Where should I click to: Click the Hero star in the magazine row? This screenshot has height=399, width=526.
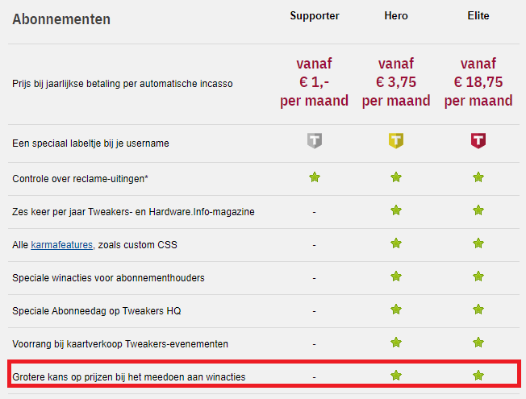395,210
